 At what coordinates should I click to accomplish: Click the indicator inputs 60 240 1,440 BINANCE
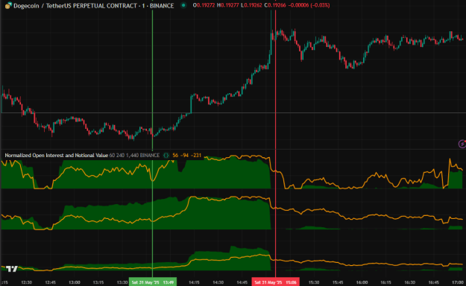click(134, 156)
